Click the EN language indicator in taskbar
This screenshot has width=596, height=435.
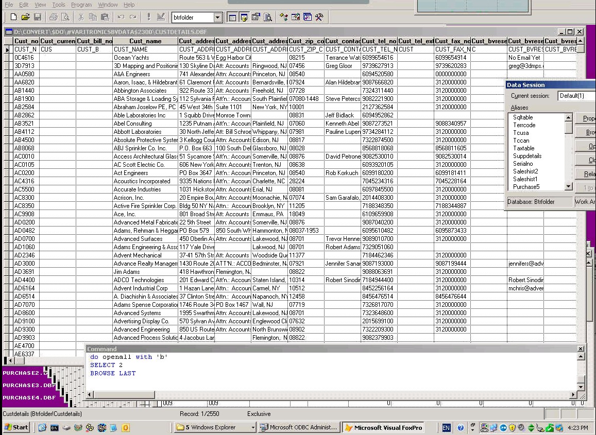click(446, 428)
